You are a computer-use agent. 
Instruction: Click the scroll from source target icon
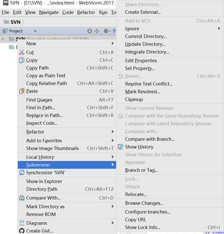tap(90, 31)
